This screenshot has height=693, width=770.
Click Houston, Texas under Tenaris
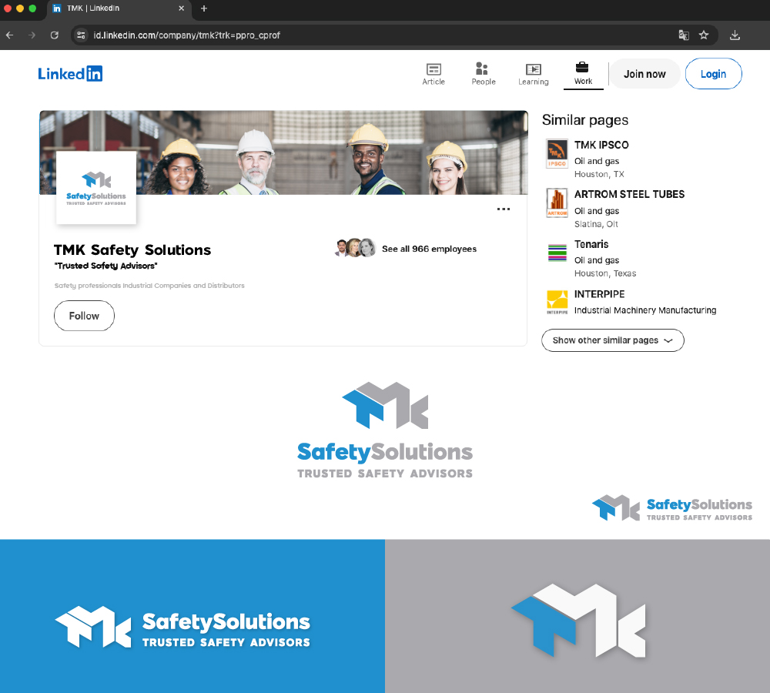(x=605, y=273)
